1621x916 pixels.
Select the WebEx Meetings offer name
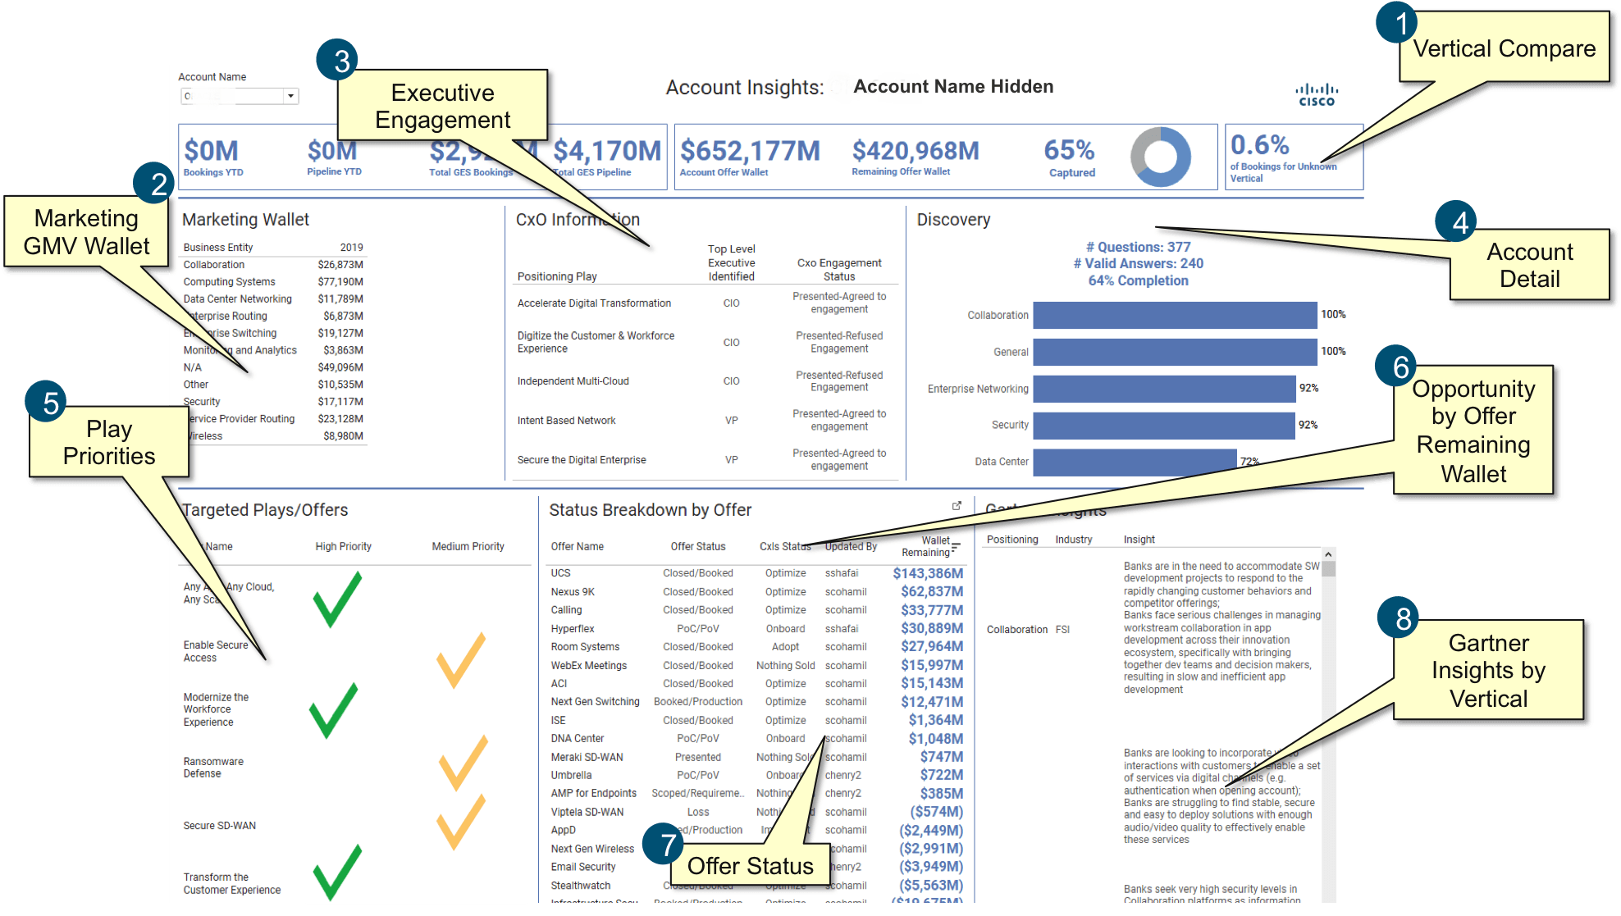point(589,666)
